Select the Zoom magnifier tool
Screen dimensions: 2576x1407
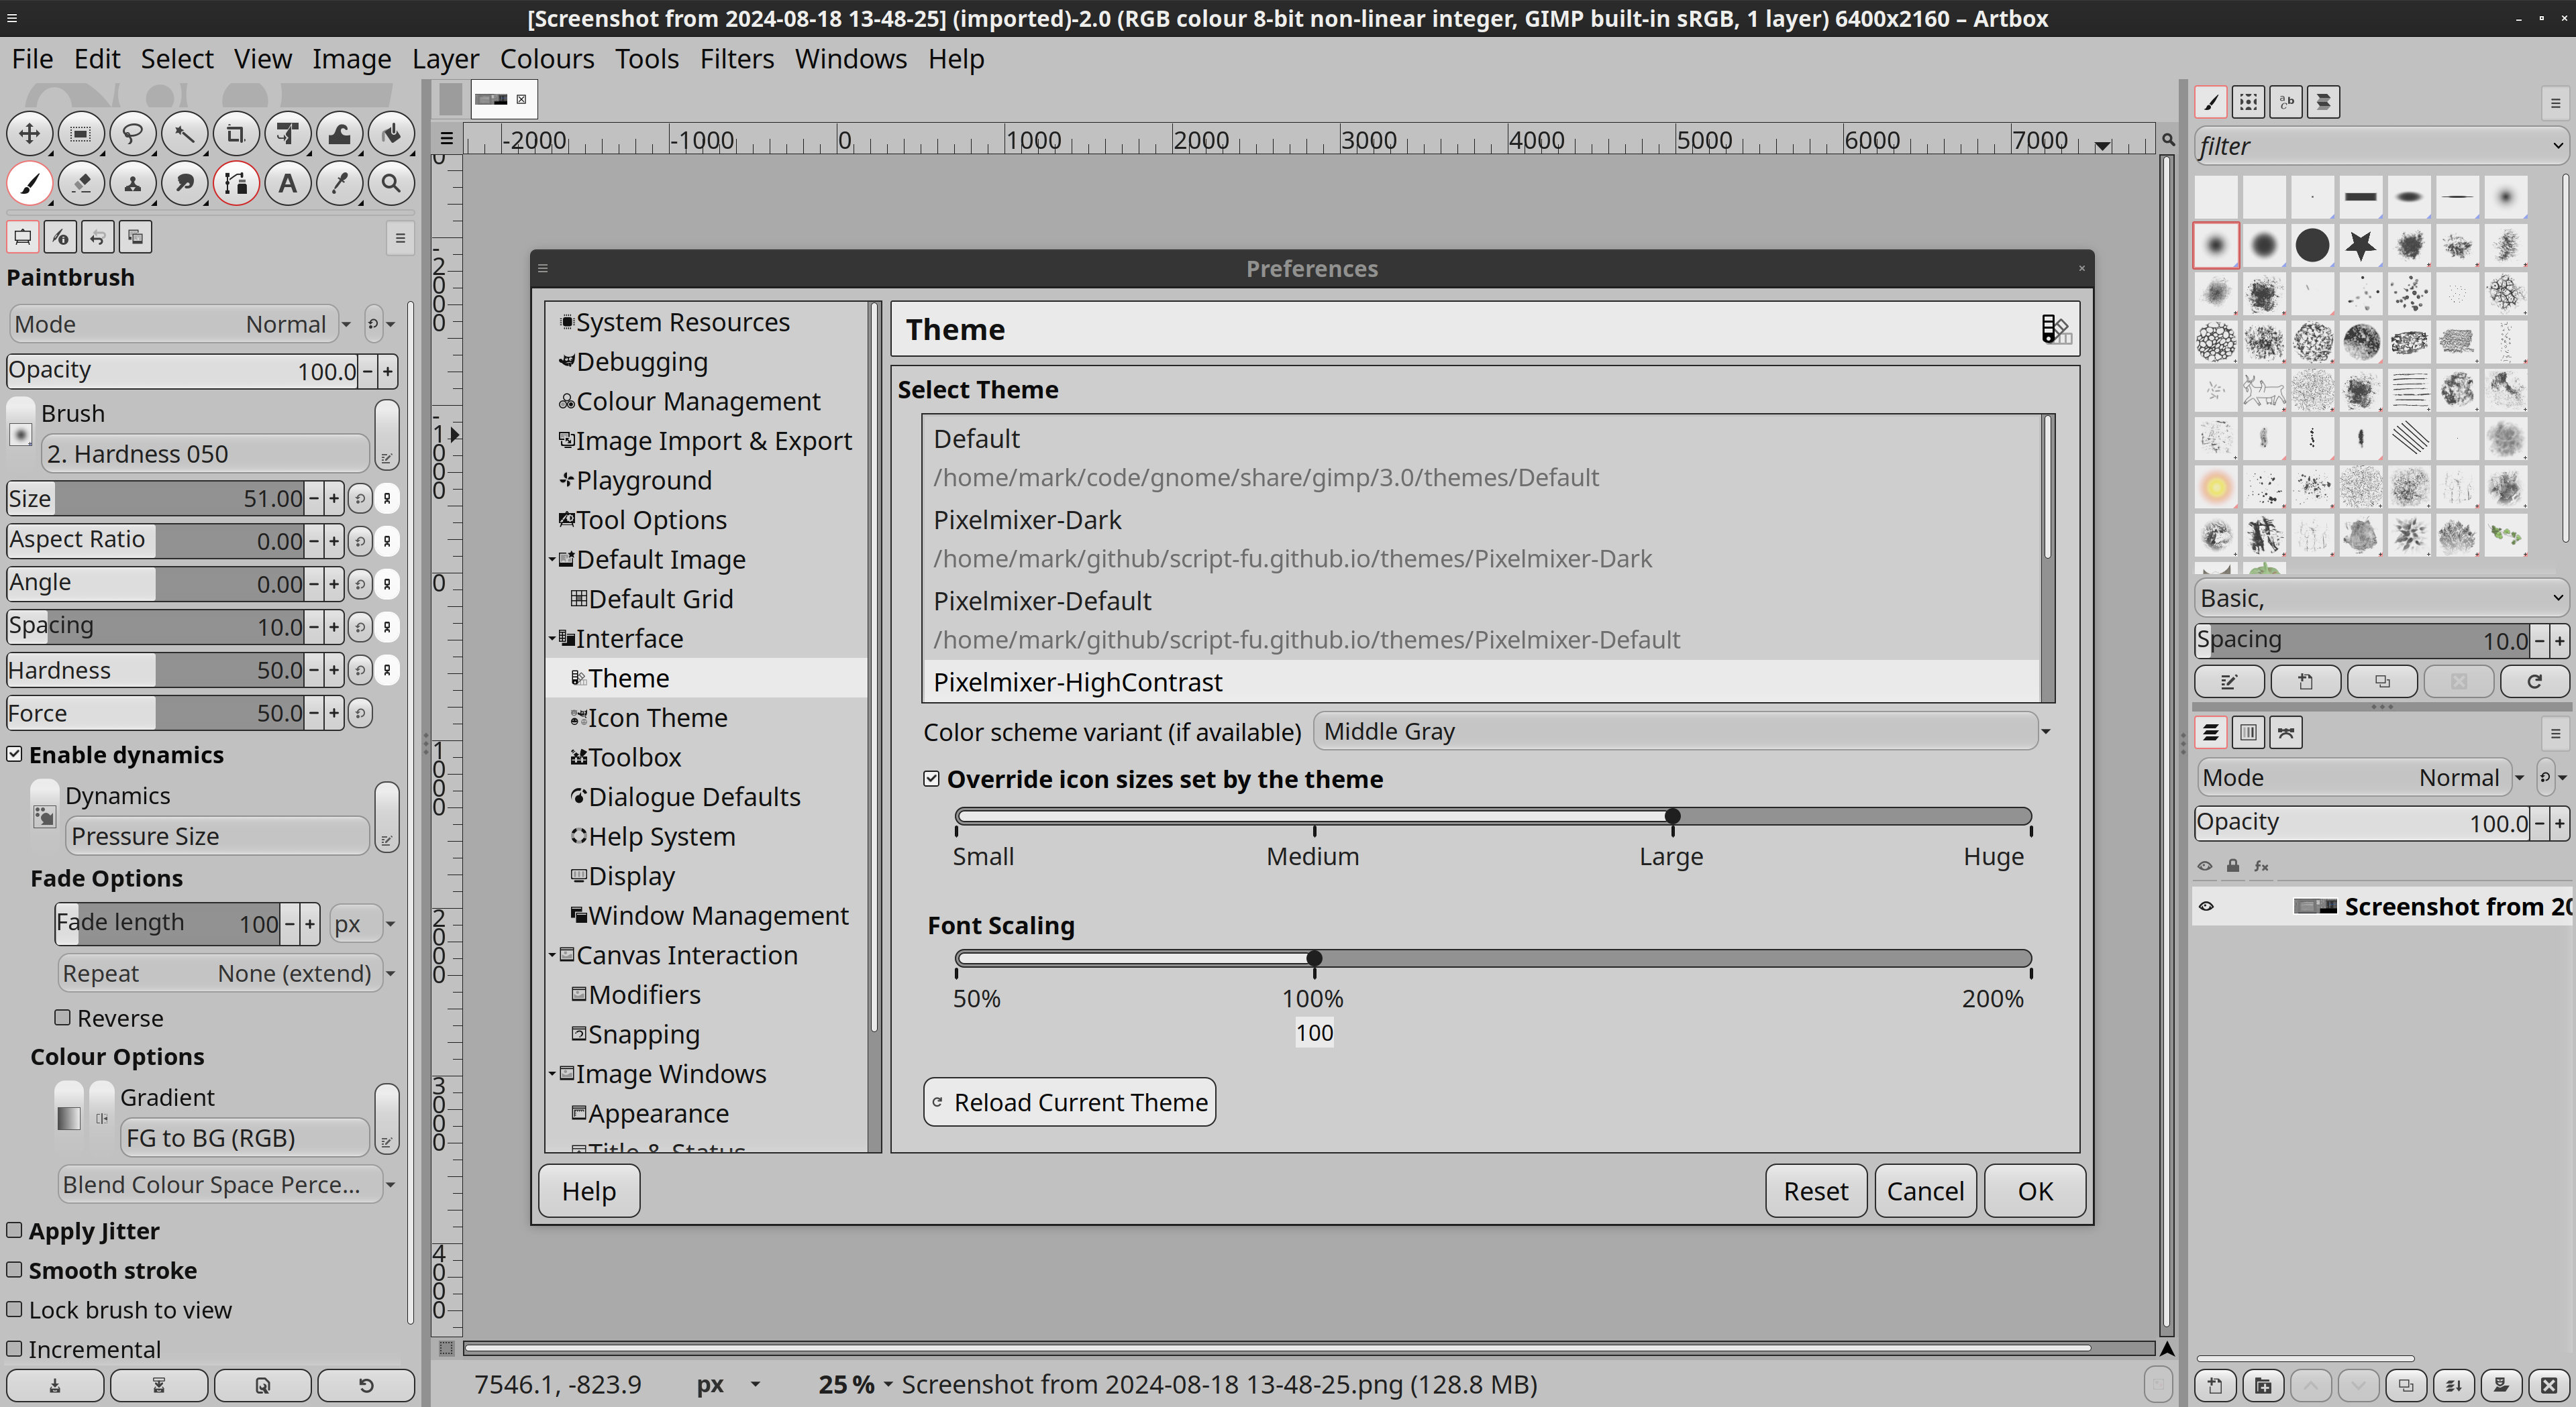tap(391, 184)
